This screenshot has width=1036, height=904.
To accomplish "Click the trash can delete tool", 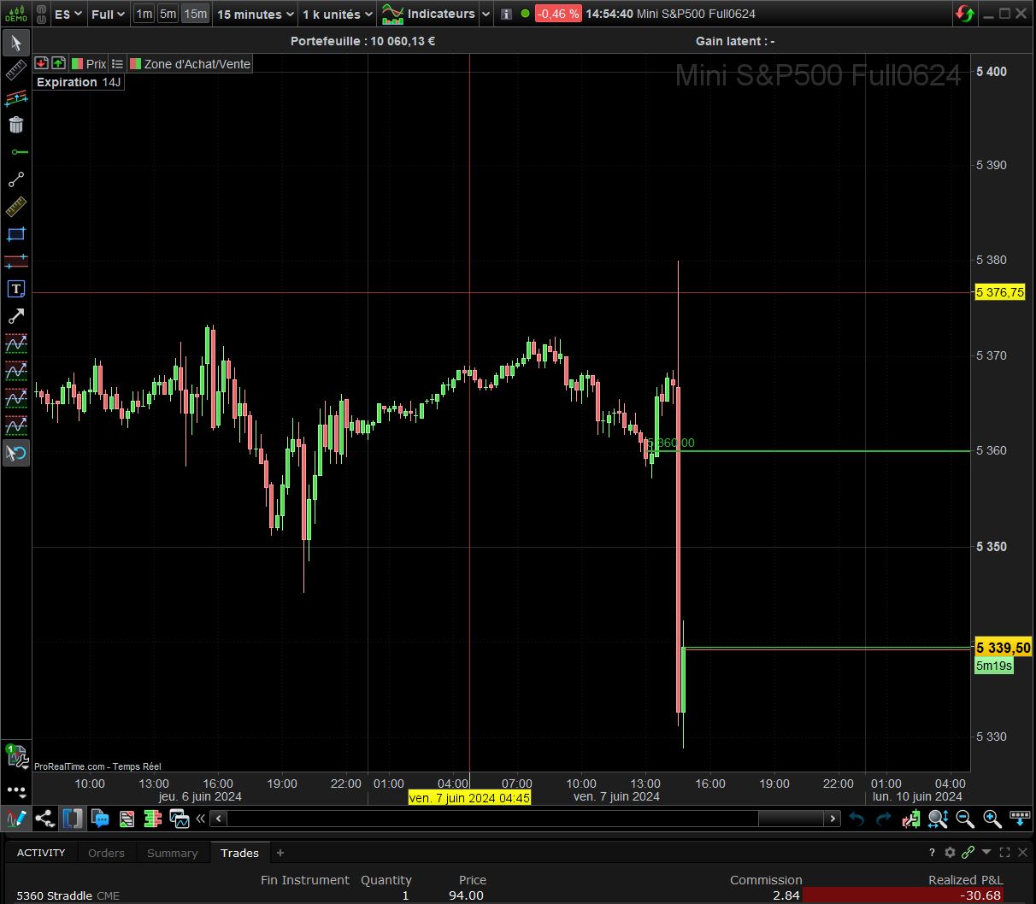I will pyautogui.click(x=16, y=126).
